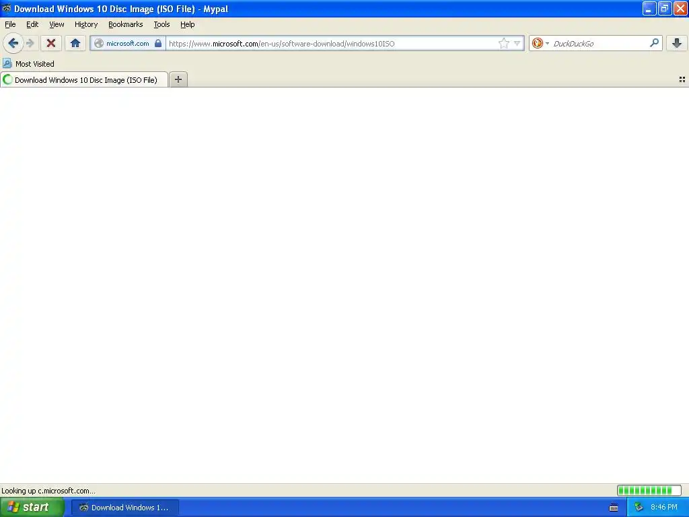Screen dimensions: 689x517
Task: Click the 'Looking up c.microsoft.com...' status text
Action: (x=48, y=491)
